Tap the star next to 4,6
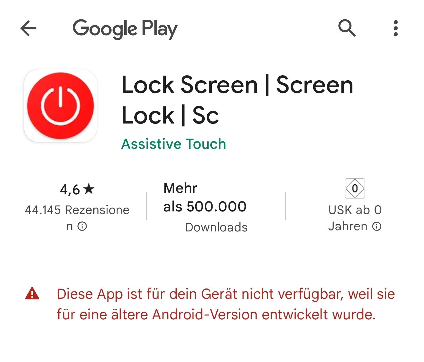424x362 pixels. (x=89, y=189)
